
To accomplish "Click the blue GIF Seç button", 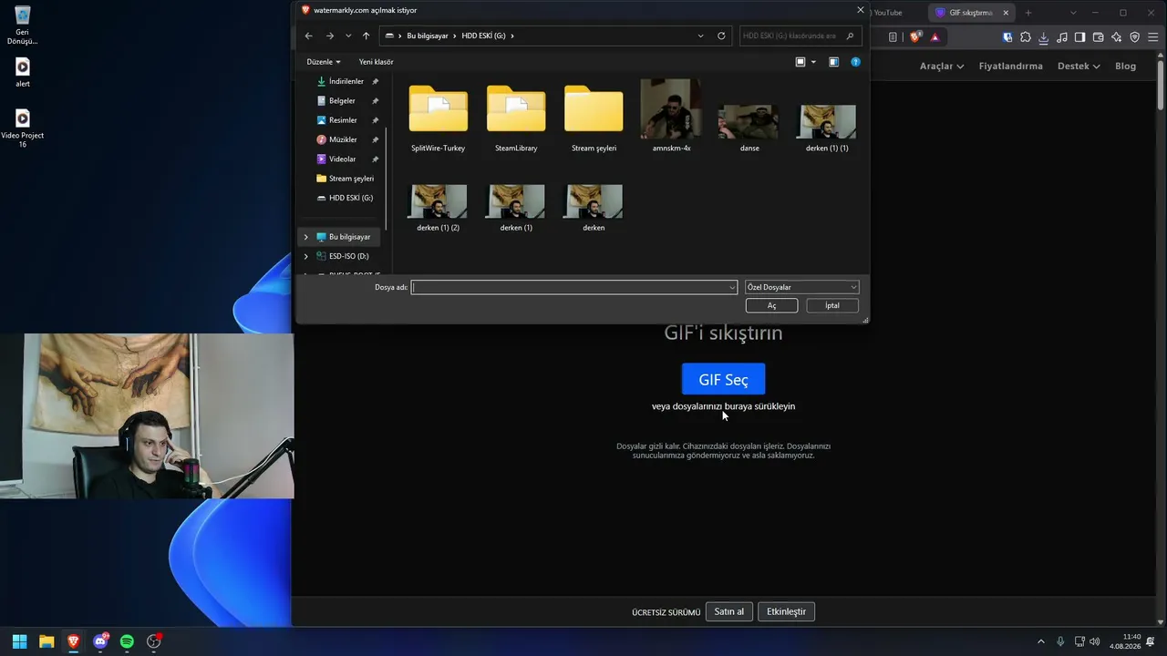I will [724, 379].
